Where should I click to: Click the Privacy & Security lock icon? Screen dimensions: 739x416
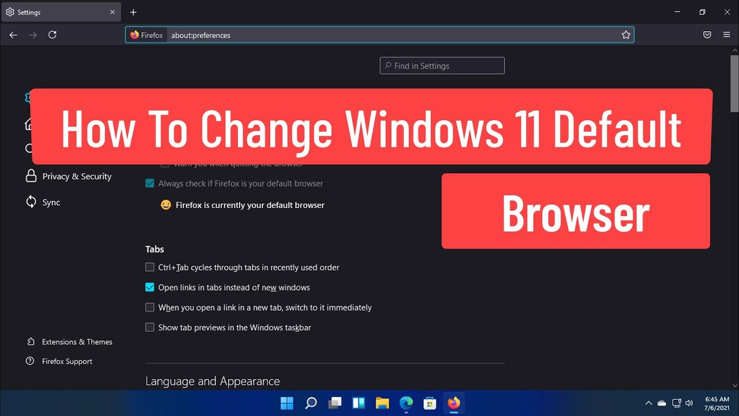pyautogui.click(x=31, y=176)
